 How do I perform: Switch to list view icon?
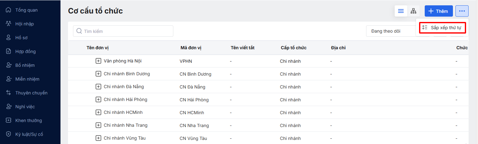[401, 11]
